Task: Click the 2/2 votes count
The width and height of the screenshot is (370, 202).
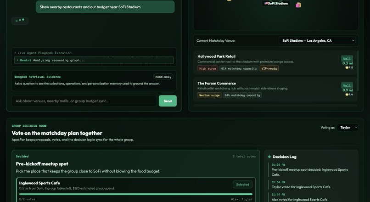Action: pyautogui.click(x=27, y=199)
